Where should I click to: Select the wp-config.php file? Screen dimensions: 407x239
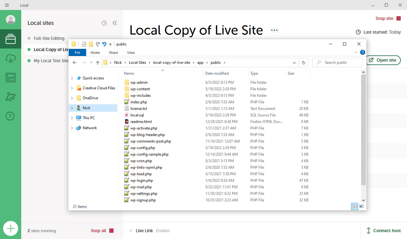coord(143,148)
